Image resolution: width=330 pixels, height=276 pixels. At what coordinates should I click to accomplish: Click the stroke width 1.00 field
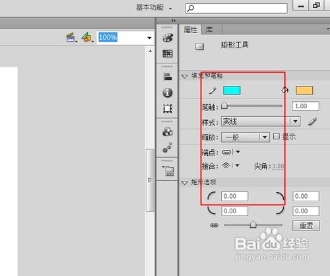click(306, 106)
